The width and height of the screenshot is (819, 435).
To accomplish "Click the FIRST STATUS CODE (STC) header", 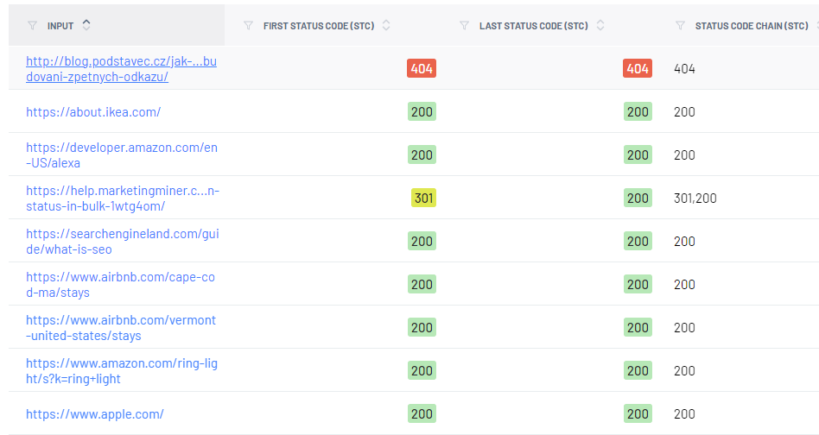I will coord(319,26).
